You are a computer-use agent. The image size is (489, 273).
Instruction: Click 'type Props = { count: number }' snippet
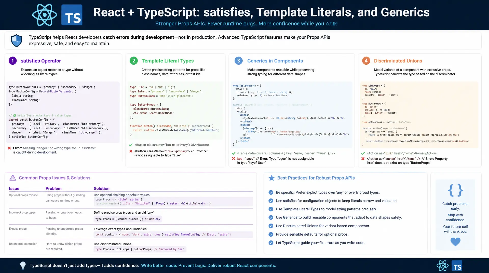[x=128, y=219]
